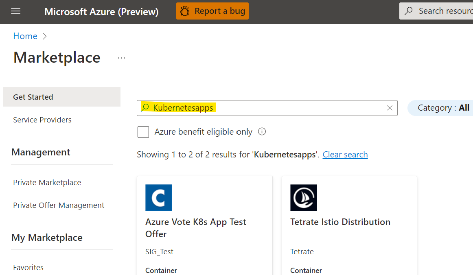Click the Clear search link

click(x=345, y=155)
